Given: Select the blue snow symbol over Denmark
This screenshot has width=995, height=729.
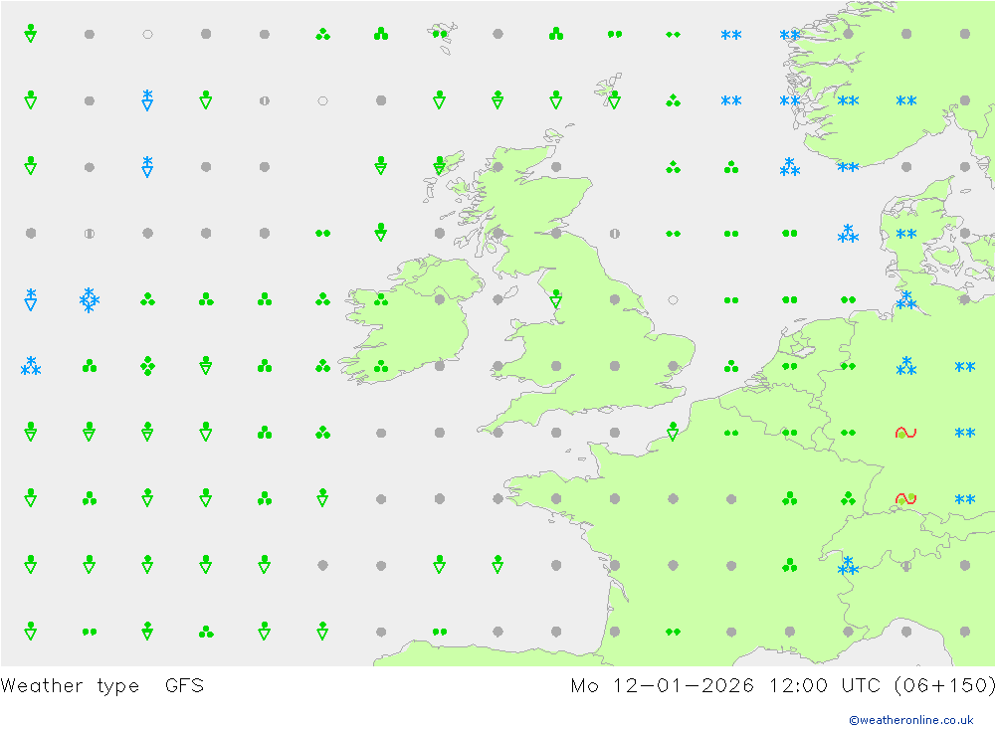Looking at the screenshot, I should pos(906,234).
